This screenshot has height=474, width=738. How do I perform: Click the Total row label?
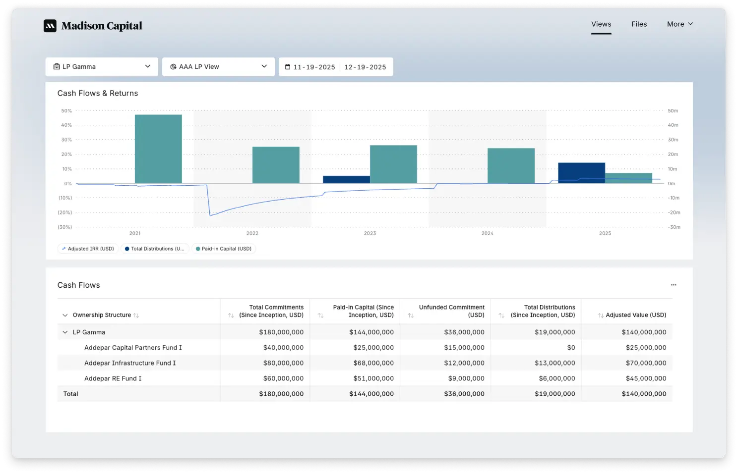[x=70, y=394]
